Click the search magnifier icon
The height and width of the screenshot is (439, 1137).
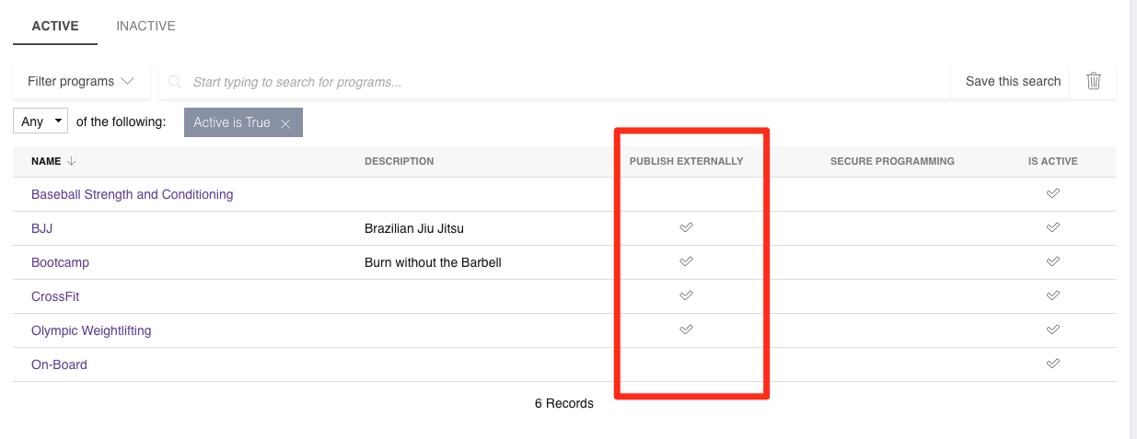tap(175, 82)
